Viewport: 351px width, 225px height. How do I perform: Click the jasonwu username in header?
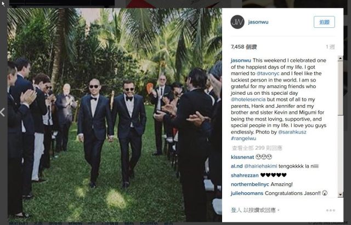click(x=258, y=22)
